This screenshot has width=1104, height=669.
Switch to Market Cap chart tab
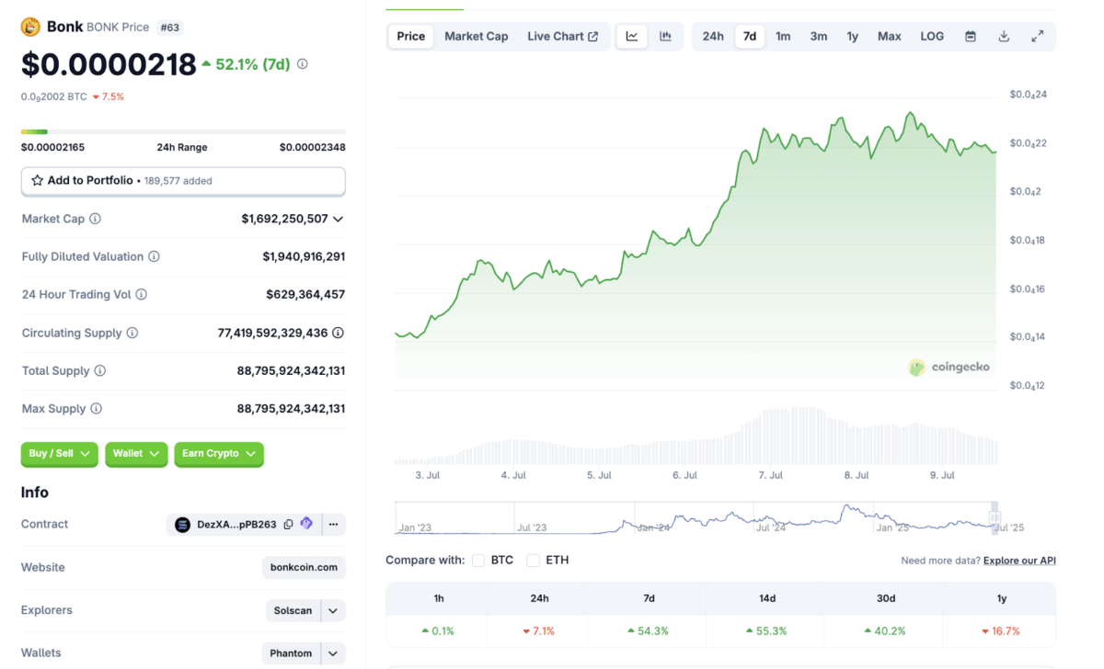pyautogui.click(x=477, y=37)
